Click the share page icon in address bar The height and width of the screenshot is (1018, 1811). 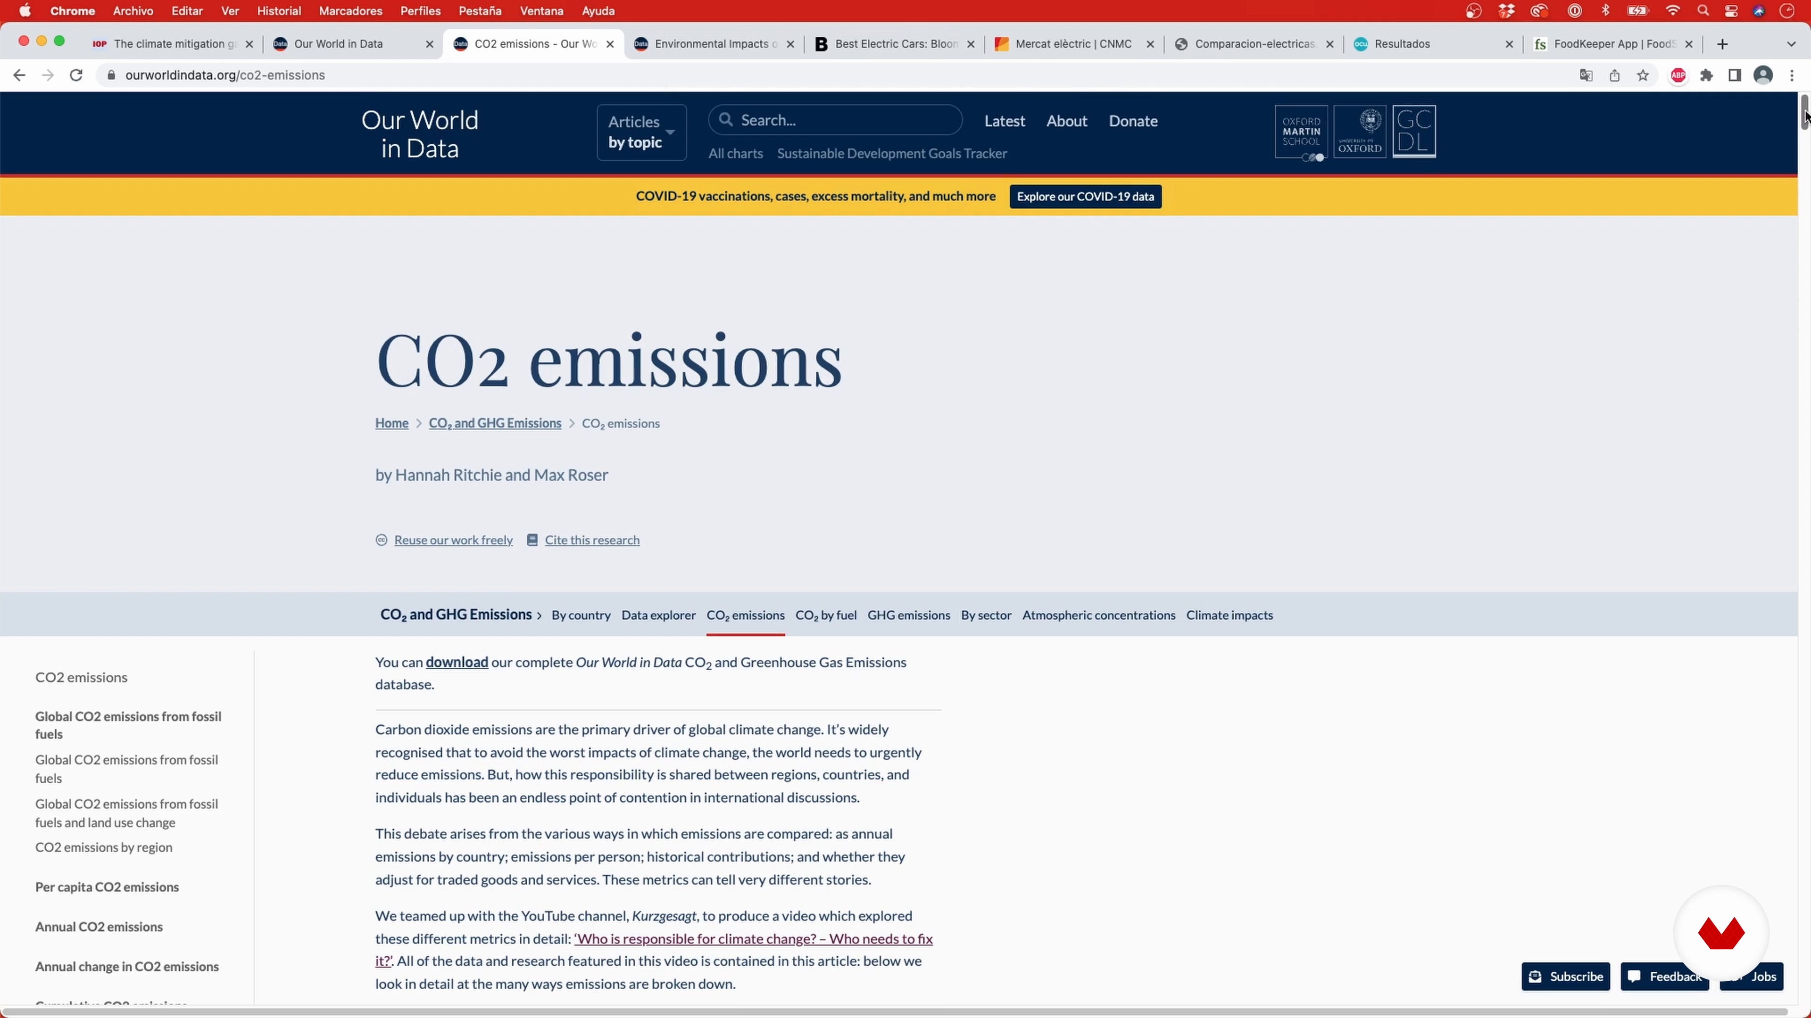[x=1615, y=75]
